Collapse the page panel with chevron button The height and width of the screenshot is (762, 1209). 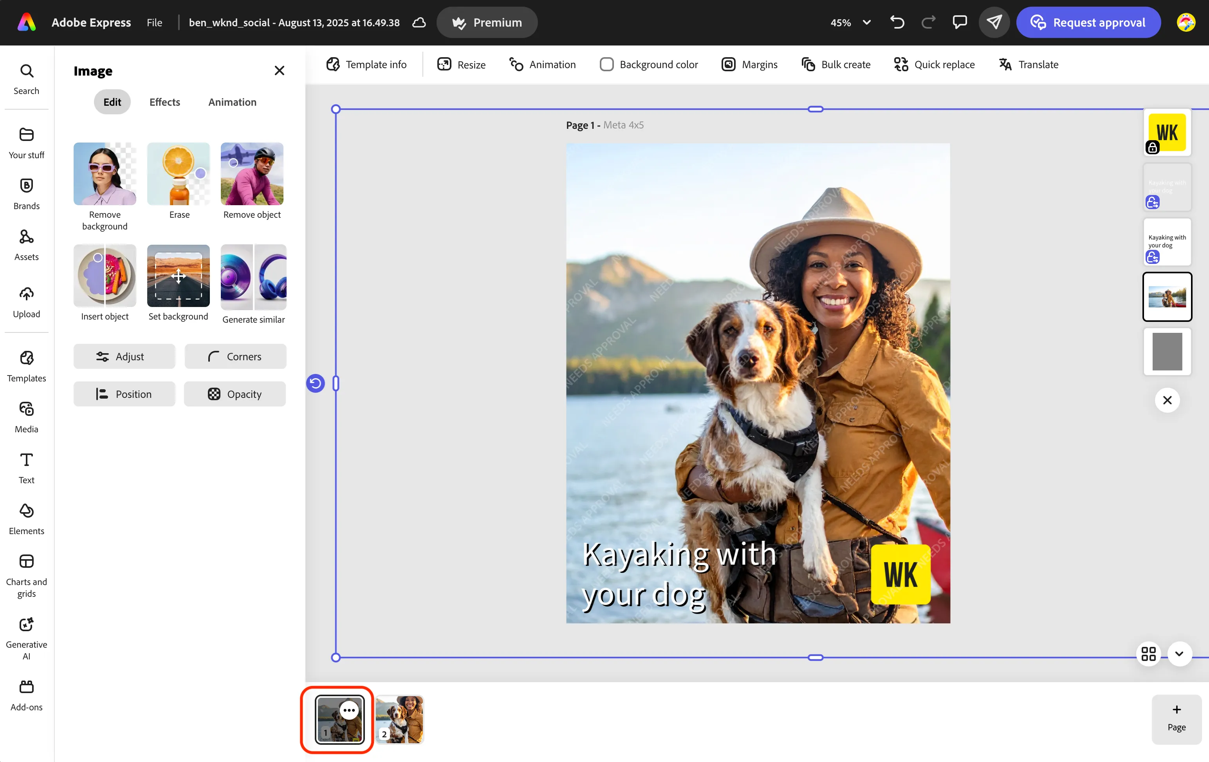click(x=1179, y=654)
